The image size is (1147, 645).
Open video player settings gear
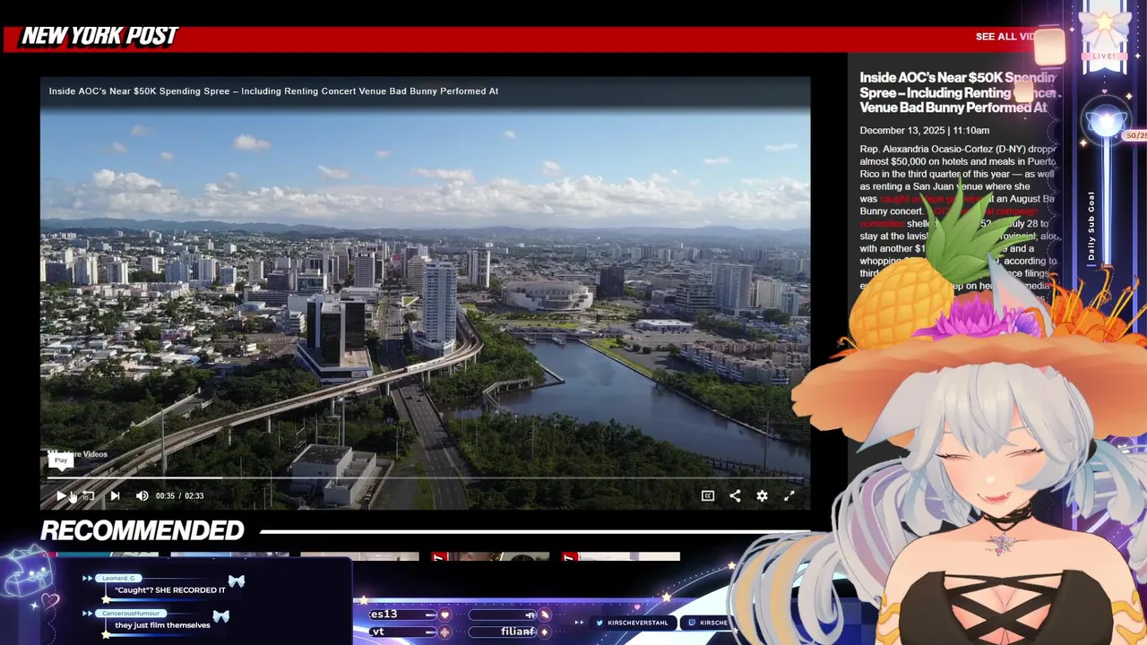(x=762, y=495)
